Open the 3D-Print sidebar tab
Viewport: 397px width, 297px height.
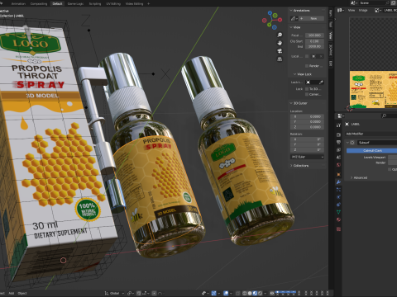(330, 49)
